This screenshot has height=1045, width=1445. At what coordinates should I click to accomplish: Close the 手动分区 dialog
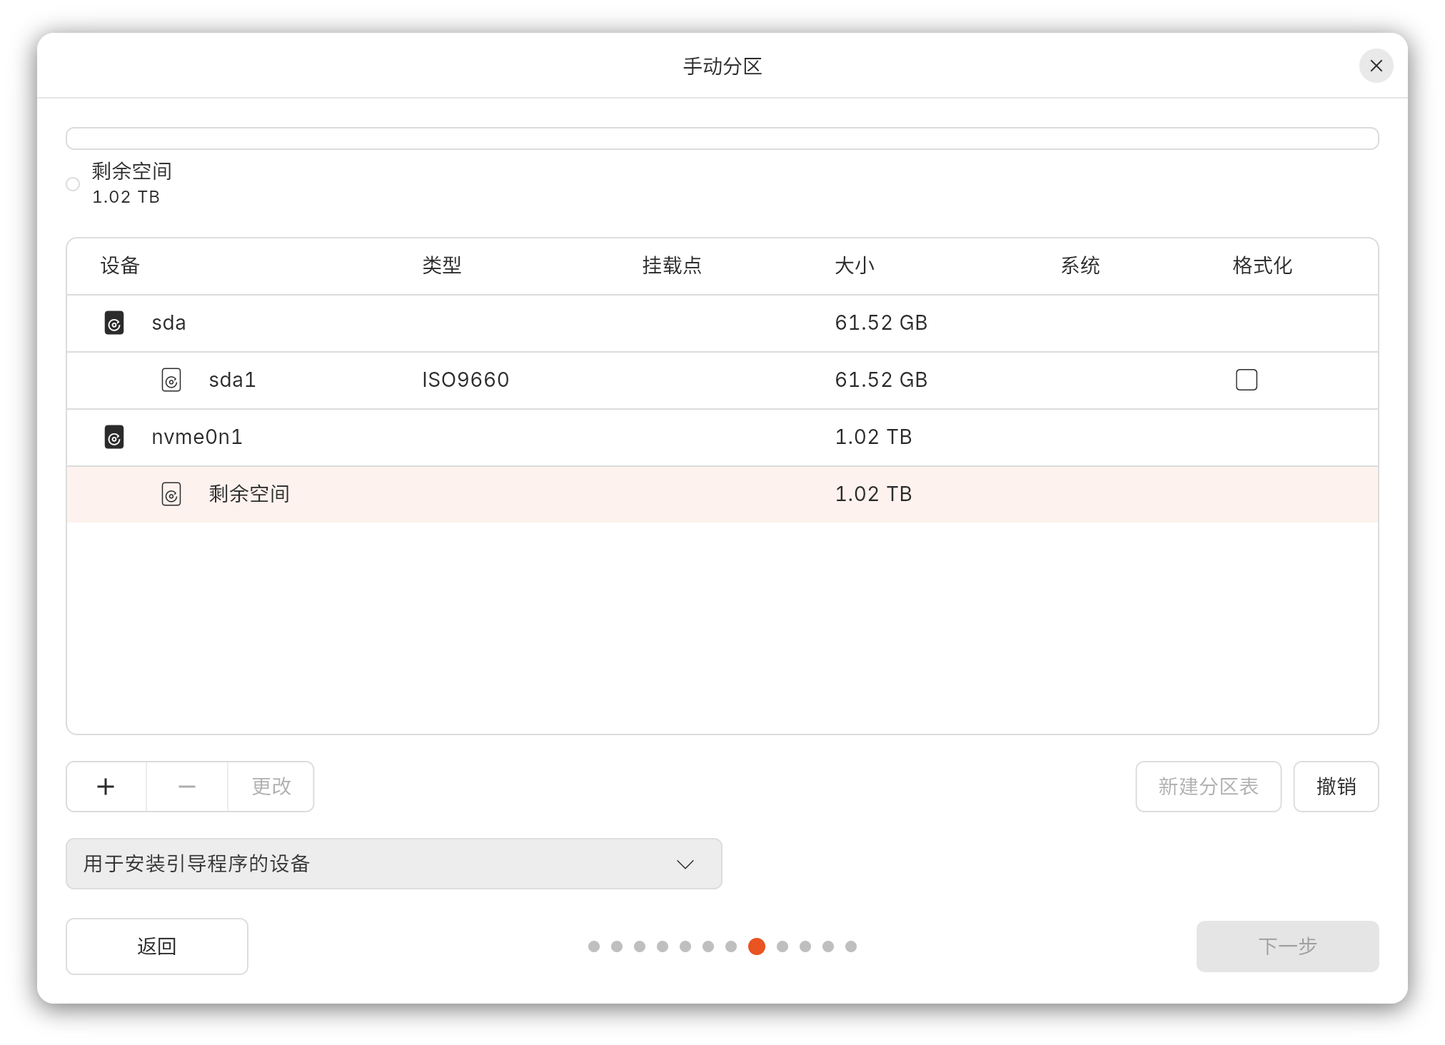[1376, 66]
